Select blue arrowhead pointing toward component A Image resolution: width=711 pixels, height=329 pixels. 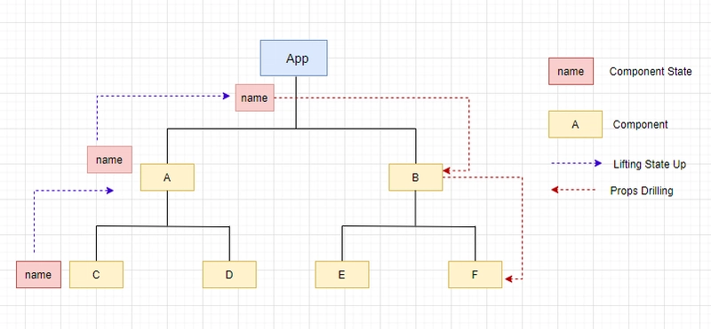pyautogui.click(x=109, y=191)
